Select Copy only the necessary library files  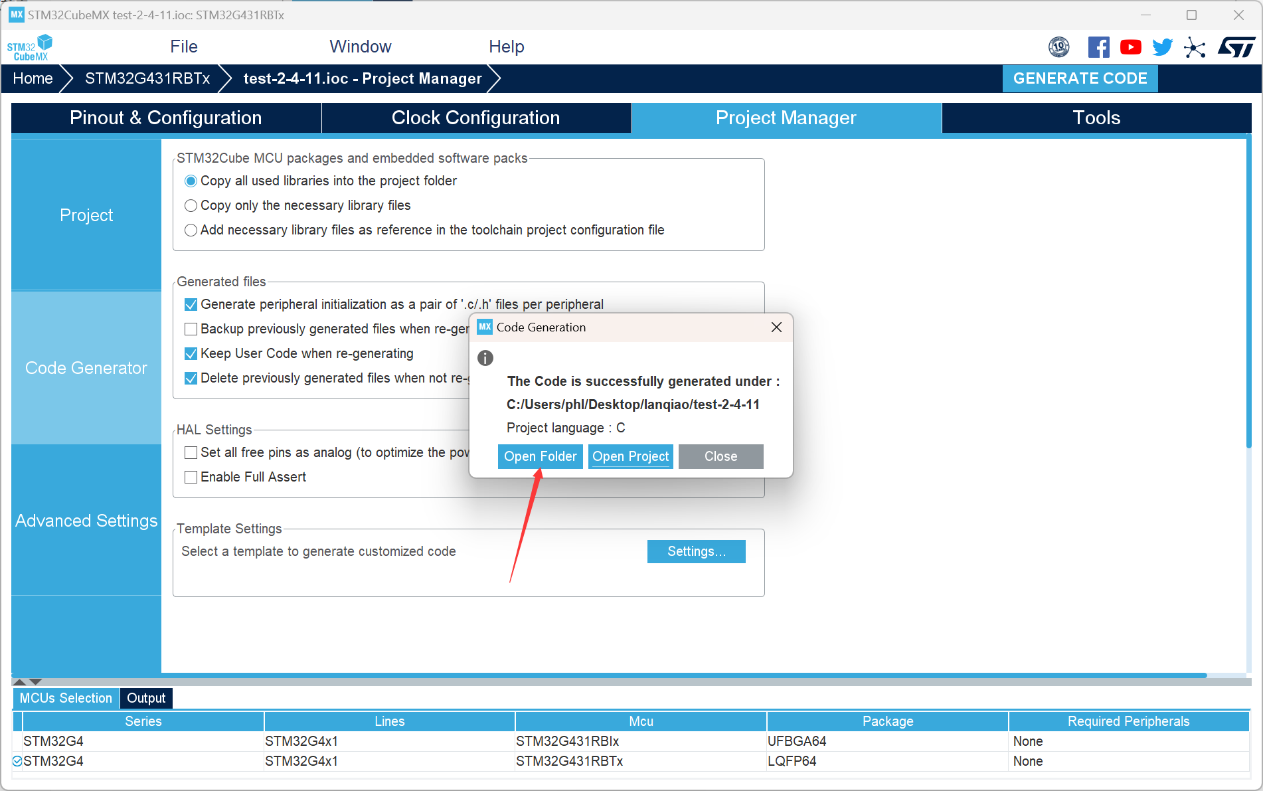click(x=191, y=205)
